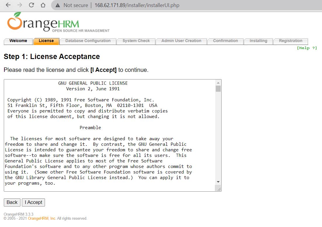Go to the browser home icon

[43, 5]
